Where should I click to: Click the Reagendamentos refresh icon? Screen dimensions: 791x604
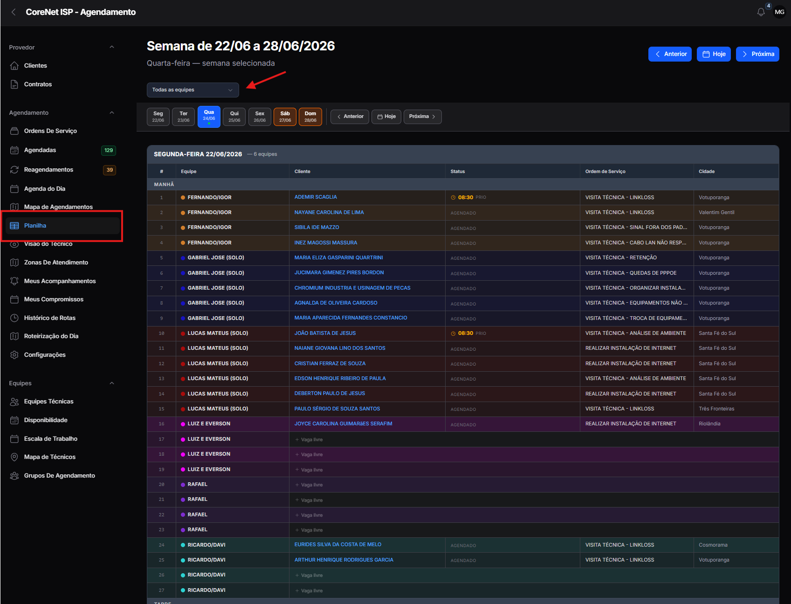tap(14, 170)
